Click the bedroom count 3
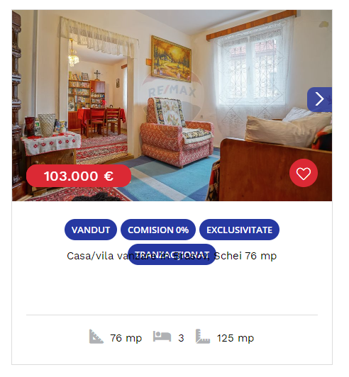The height and width of the screenshot is (377, 349). click(x=181, y=338)
